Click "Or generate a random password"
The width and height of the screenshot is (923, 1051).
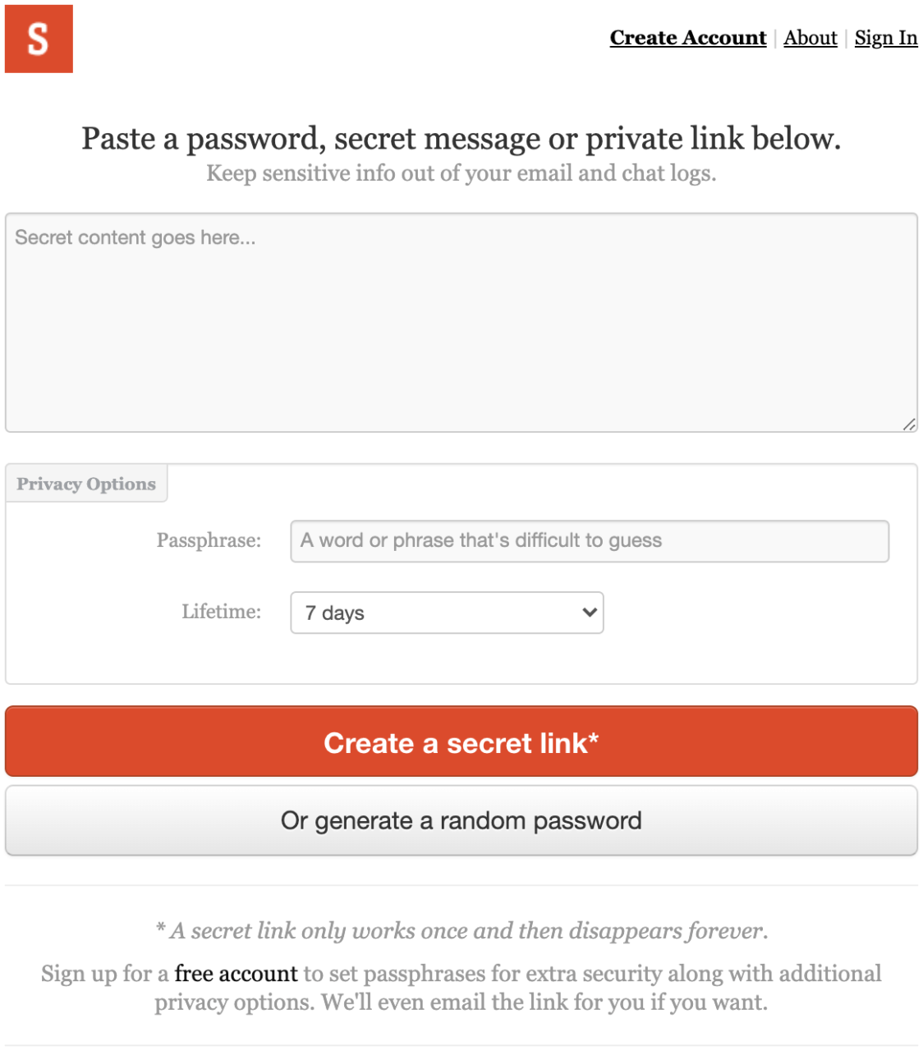(x=461, y=820)
